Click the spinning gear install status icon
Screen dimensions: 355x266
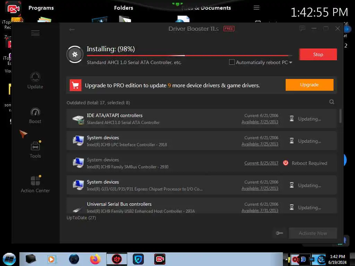point(75,54)
